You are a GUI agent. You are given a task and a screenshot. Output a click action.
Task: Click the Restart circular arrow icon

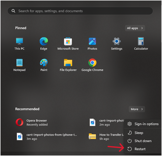click(x=130, y=149)
